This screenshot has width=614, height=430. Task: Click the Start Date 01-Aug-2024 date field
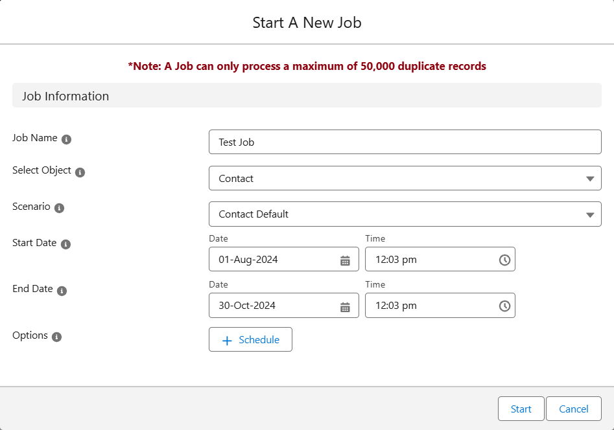(284, 259)
